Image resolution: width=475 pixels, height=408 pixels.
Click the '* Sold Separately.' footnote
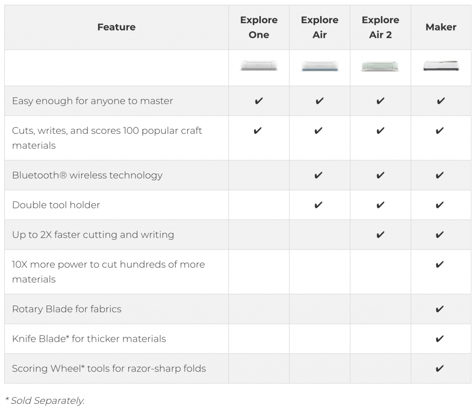[45, 401]
